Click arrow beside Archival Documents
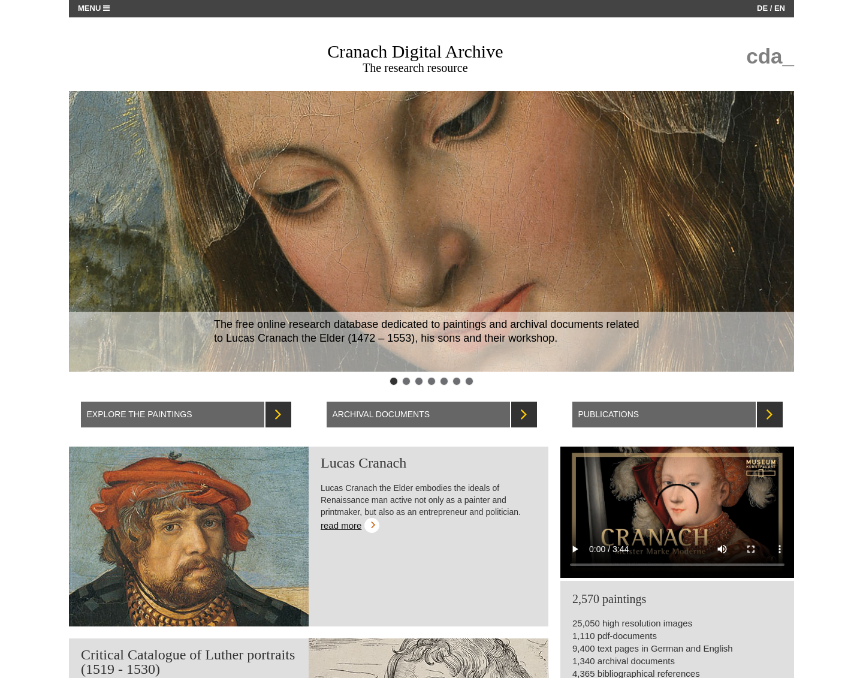Image resolution: width=863 pixels, height=678 pixels. point(524,414)
